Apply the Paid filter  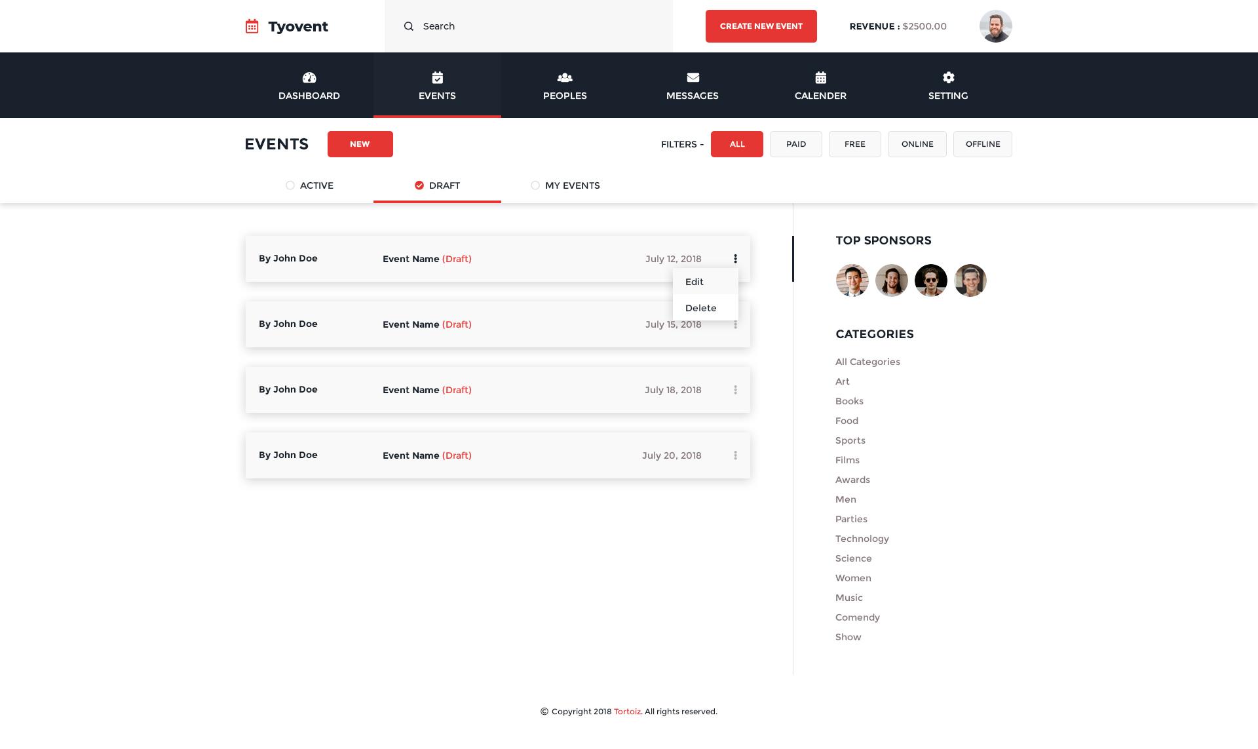(795, 144)
